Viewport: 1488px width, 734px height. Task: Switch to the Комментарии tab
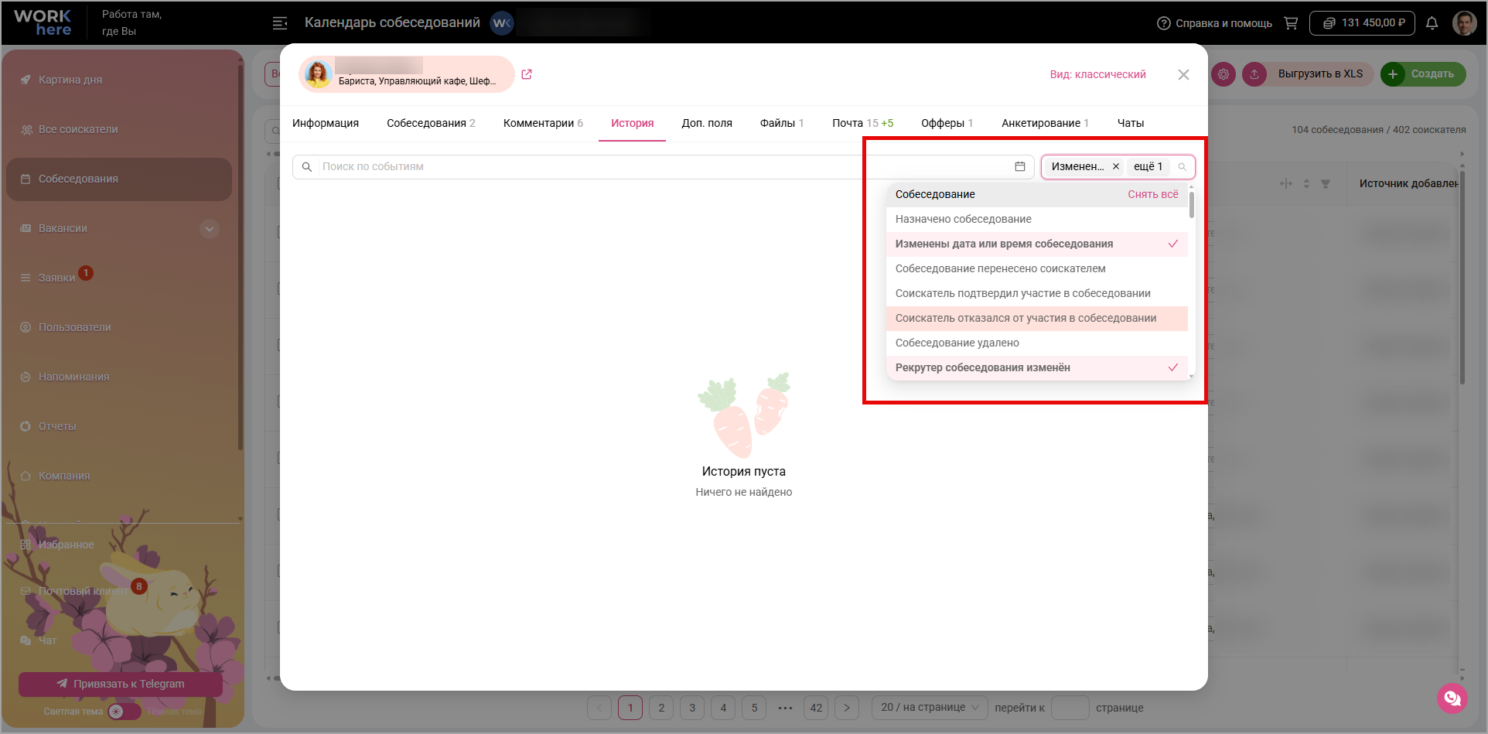tap(543, 123)
